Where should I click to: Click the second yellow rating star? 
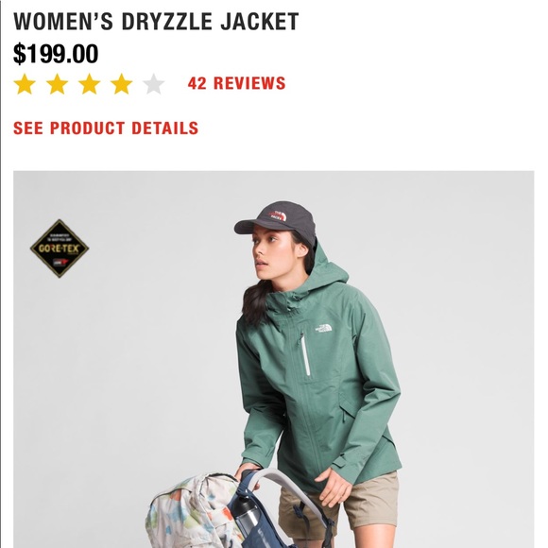(57, 84)
